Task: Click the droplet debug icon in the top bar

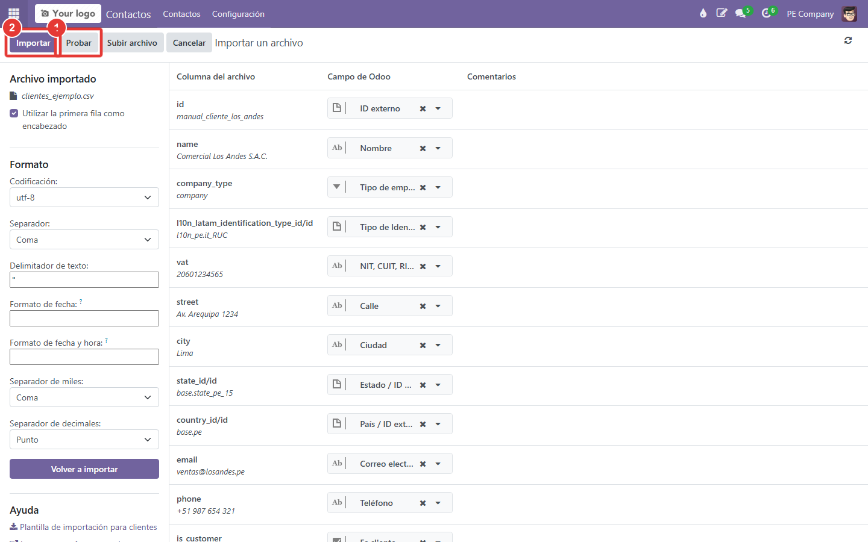Action: tap(703, 13)
